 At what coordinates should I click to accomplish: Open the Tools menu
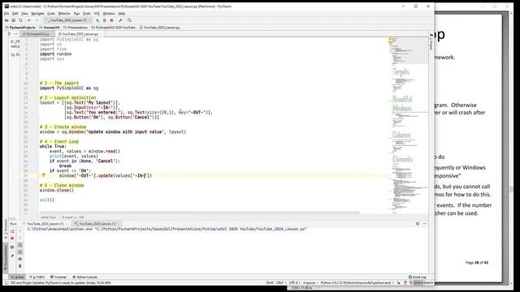pos(87,14)
